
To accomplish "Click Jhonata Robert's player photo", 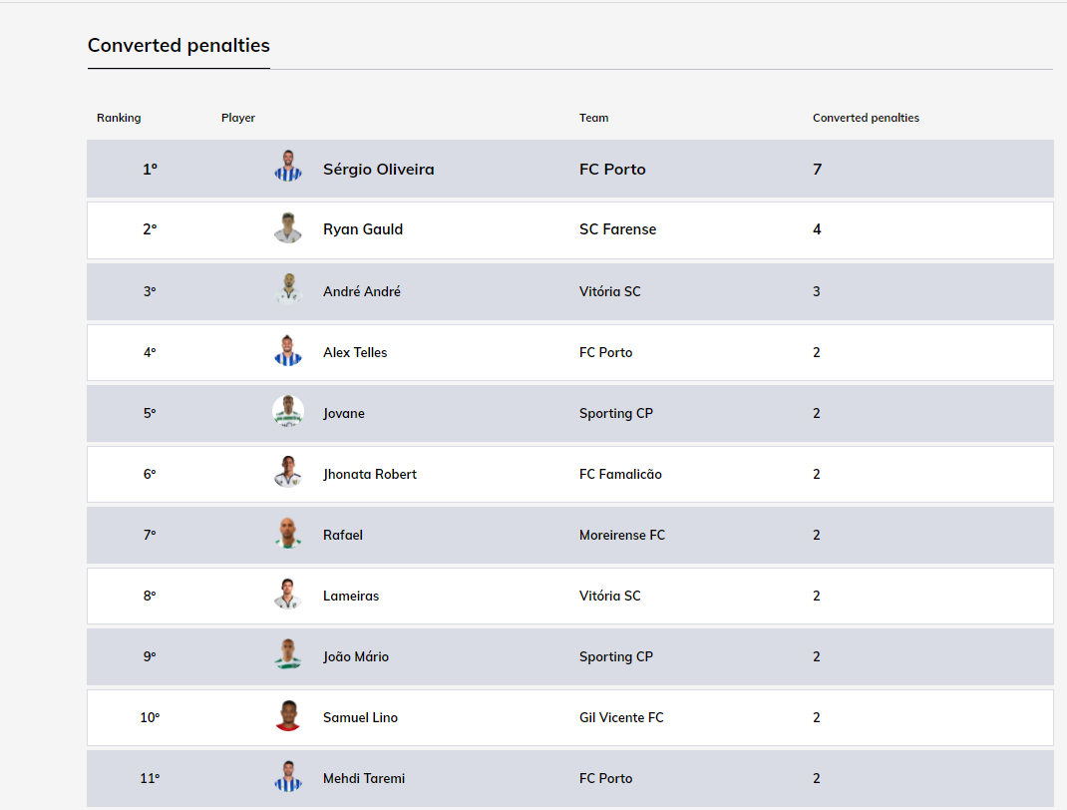I will click(288, 473).
